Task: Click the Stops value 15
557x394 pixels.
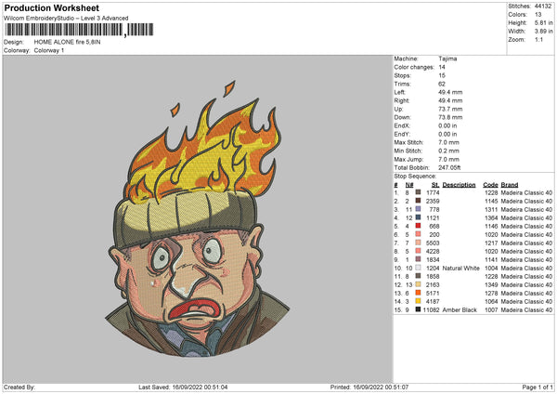Action: coord(442,75)
